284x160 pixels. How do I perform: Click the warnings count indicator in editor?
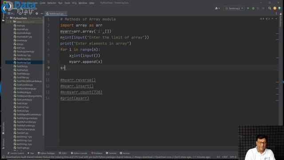(x=262, y=19)
